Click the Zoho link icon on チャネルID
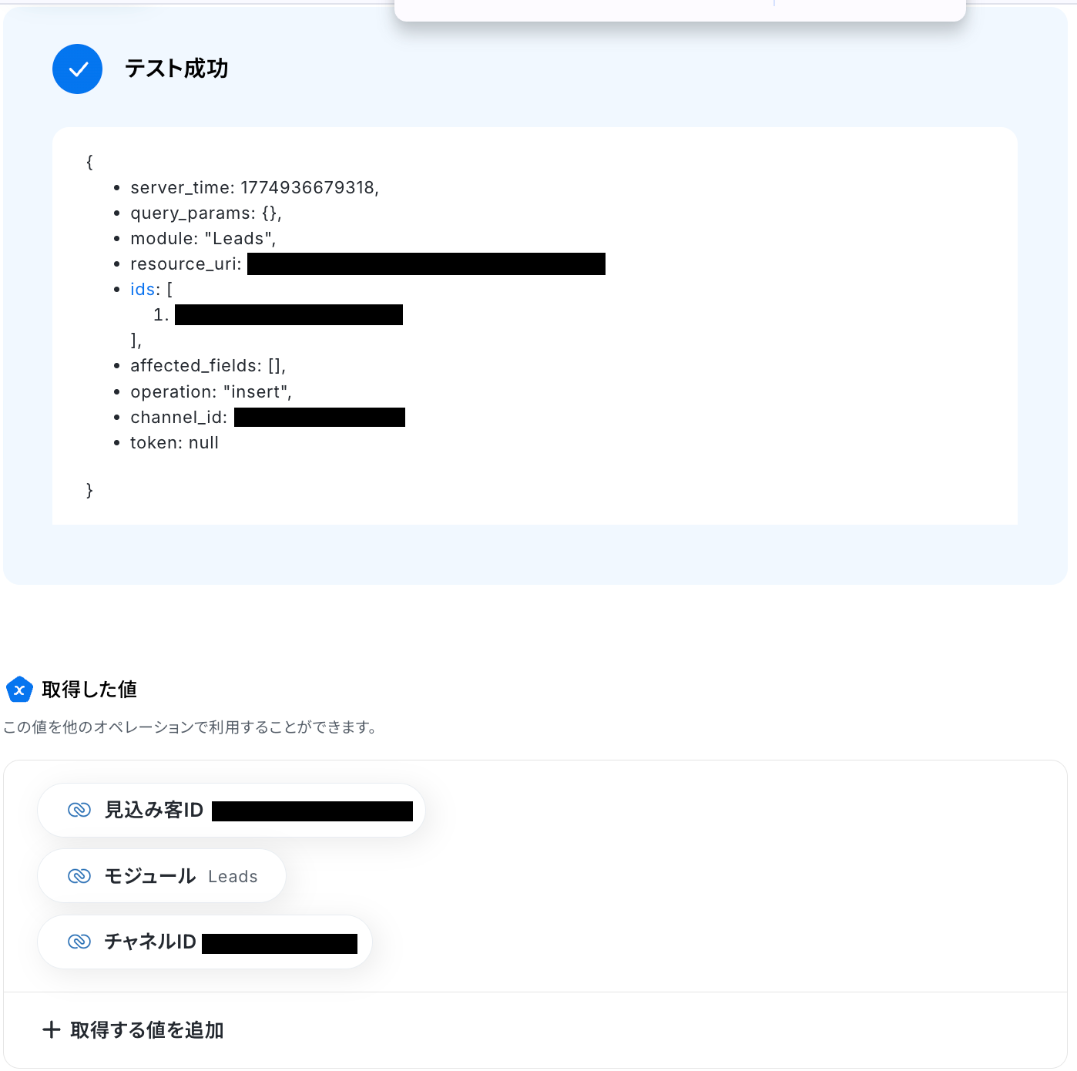Viewport: 1077px width, 1071px height. click(x=79, y=942)
